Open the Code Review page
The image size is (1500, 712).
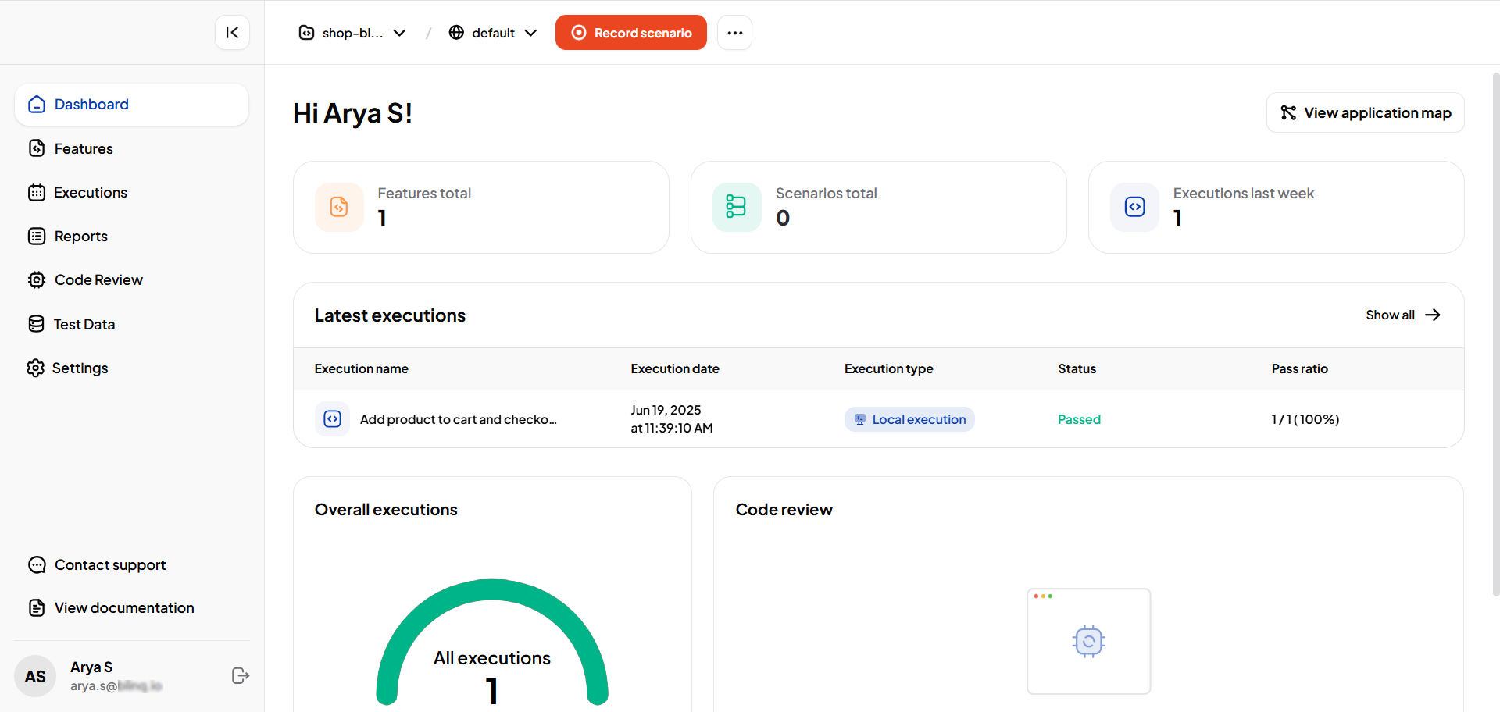tap(98, 280)
